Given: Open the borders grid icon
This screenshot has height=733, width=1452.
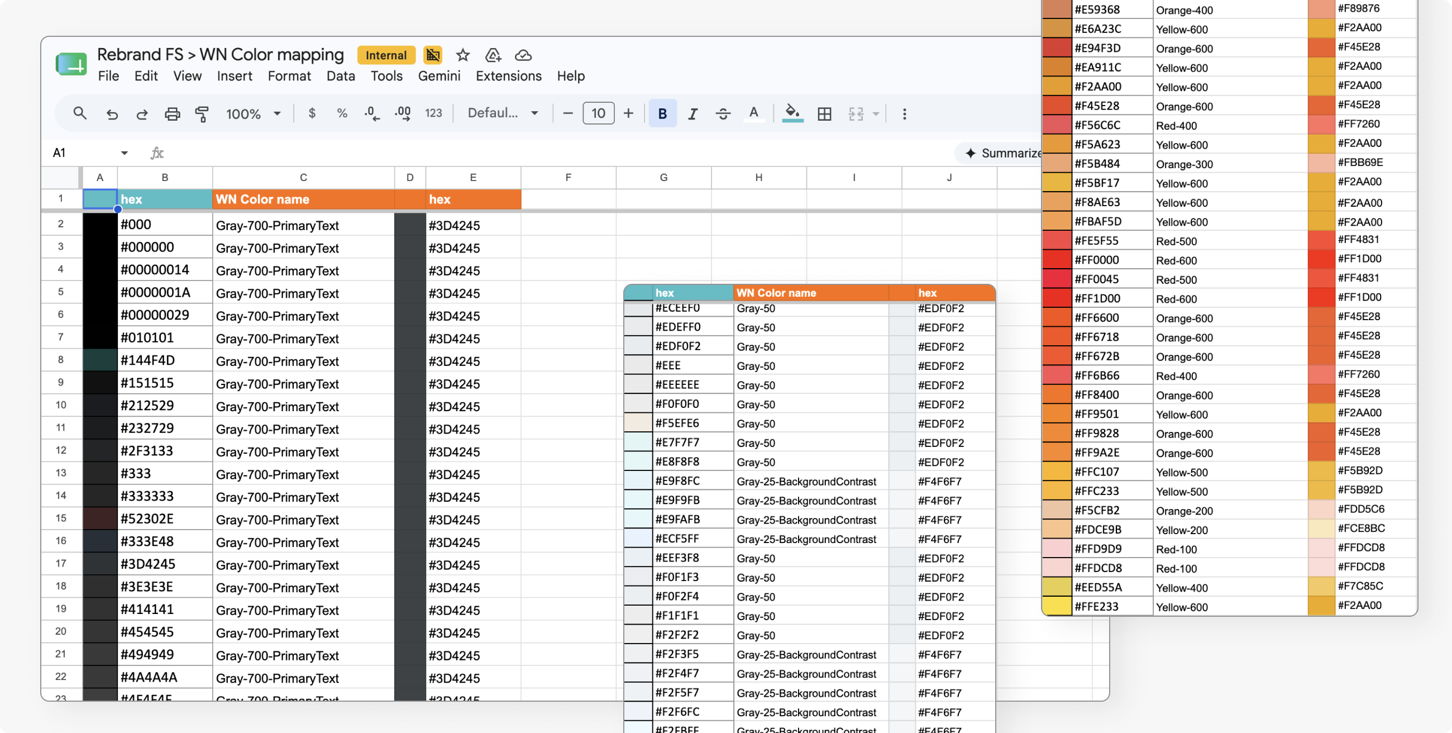Looking at the screenshot, I should pos(824,114).
